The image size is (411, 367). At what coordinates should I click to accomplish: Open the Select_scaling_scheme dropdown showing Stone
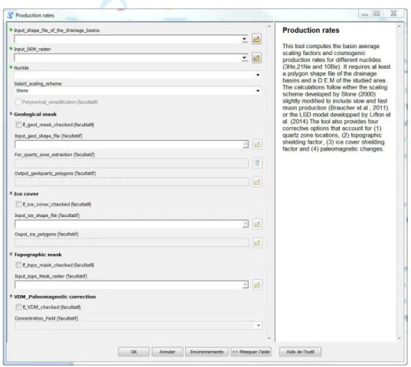(x=258, y=91)
